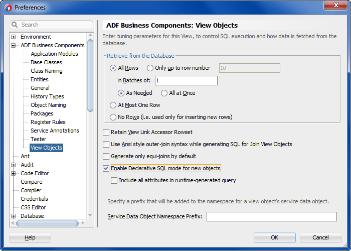The image size is (351, 251).
Task: Open Compiler preferences
Action: 31,190
